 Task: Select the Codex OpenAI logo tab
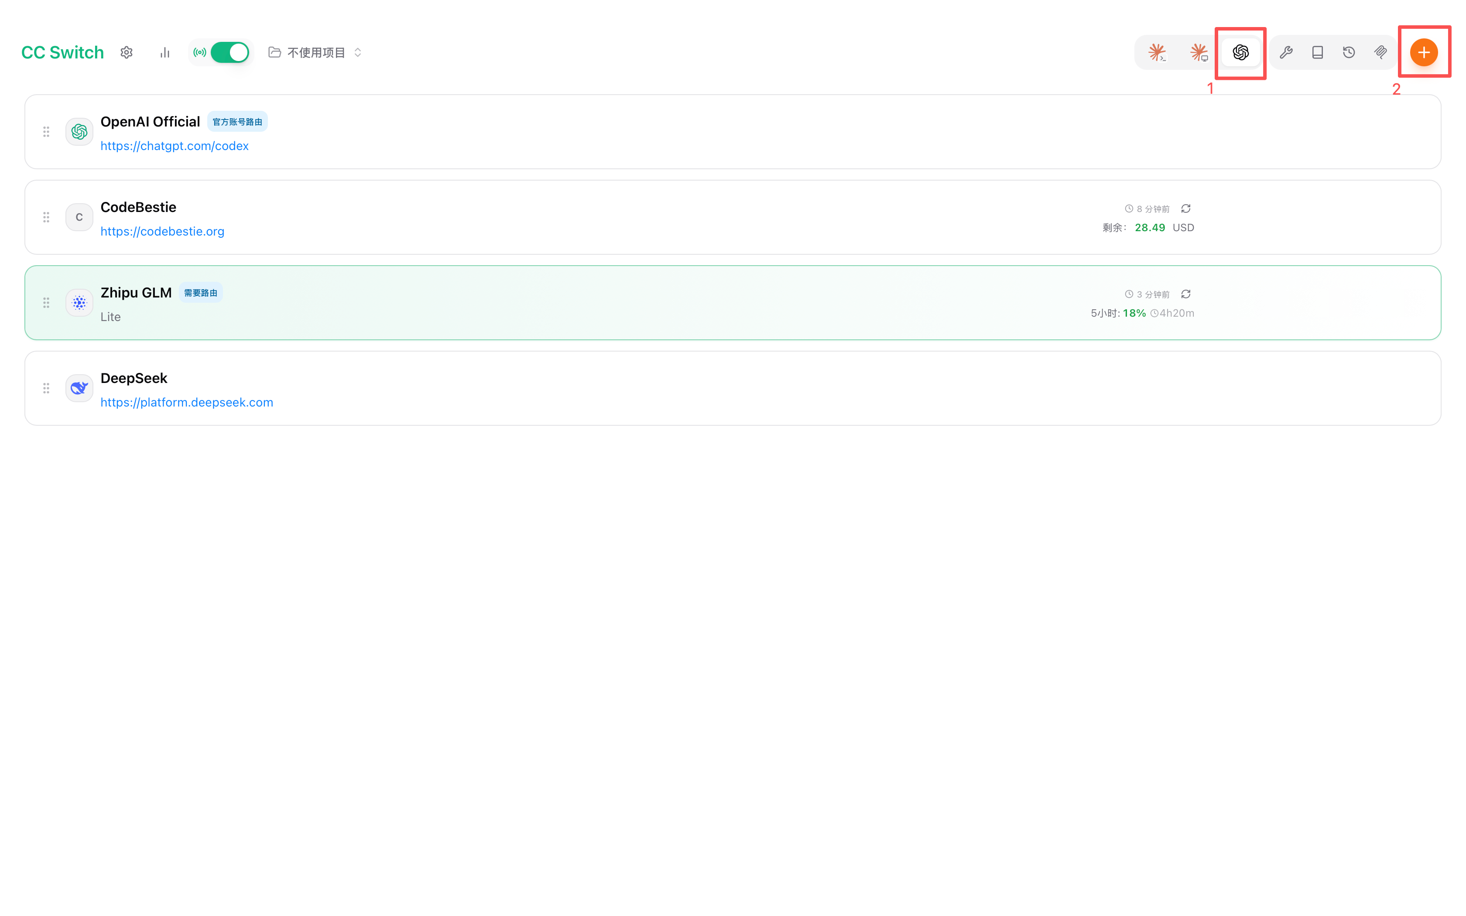click(x=1241, y=53)
